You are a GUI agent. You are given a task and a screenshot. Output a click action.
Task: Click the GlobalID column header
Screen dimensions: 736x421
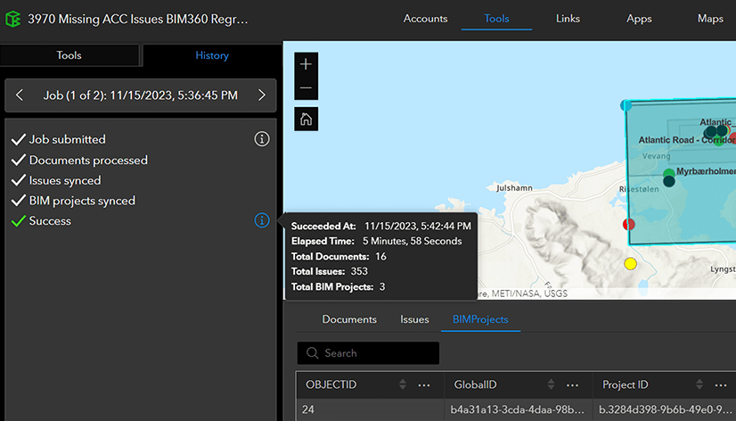point(475,384)
